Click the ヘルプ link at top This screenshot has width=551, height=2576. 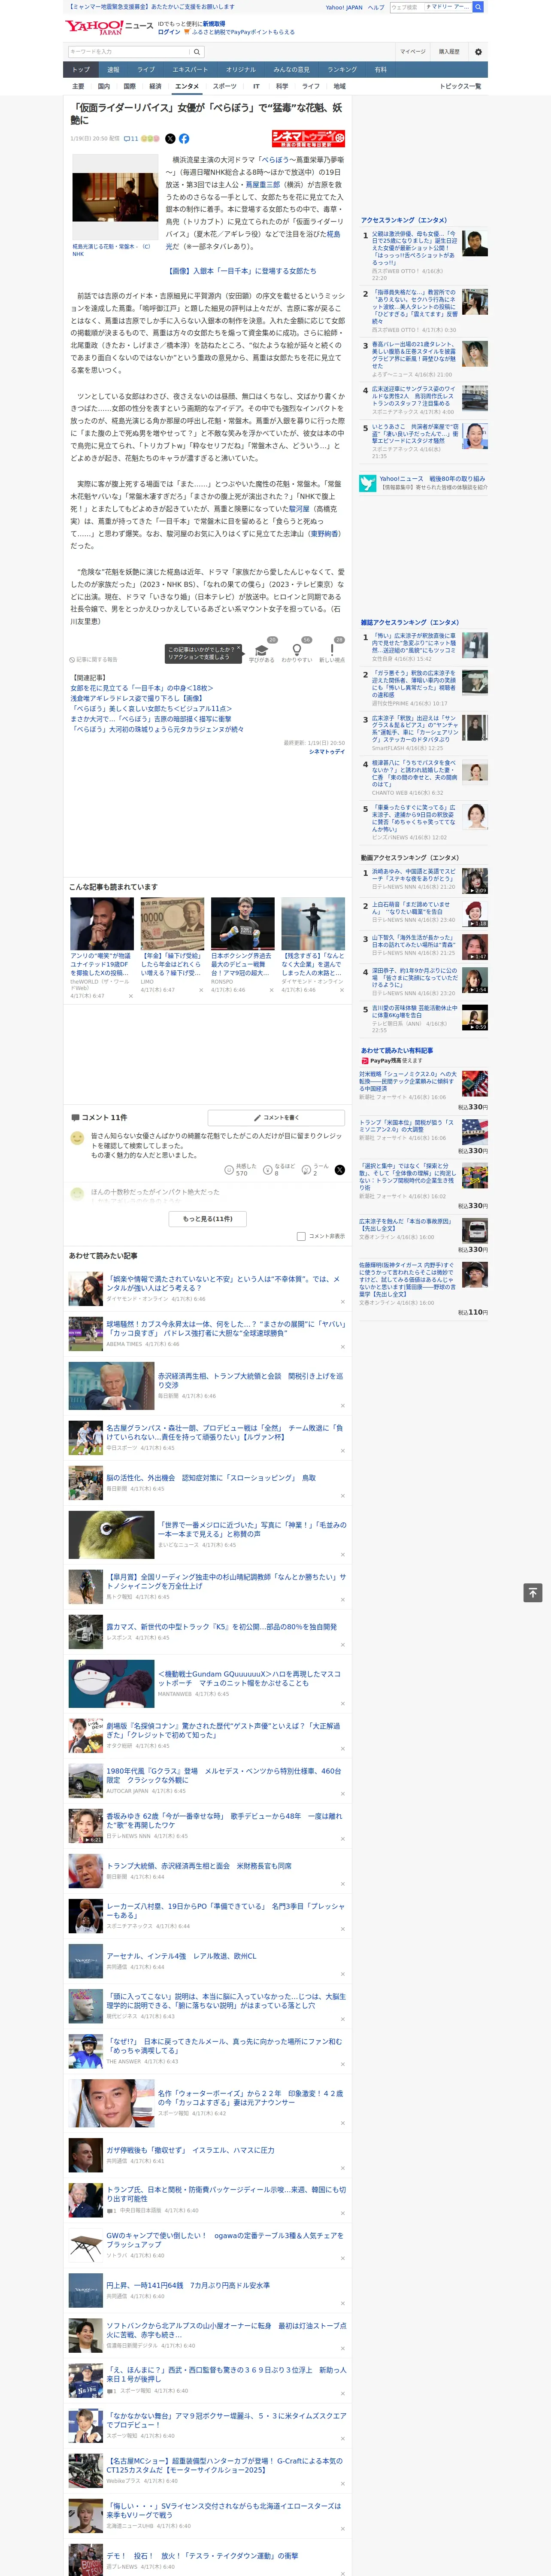(376, 7)
